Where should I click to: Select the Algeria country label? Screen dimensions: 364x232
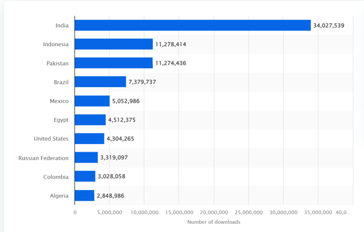(x=59, y=196)
